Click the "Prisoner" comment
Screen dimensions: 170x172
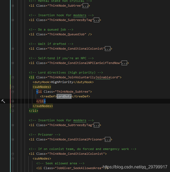pos(44,135)
